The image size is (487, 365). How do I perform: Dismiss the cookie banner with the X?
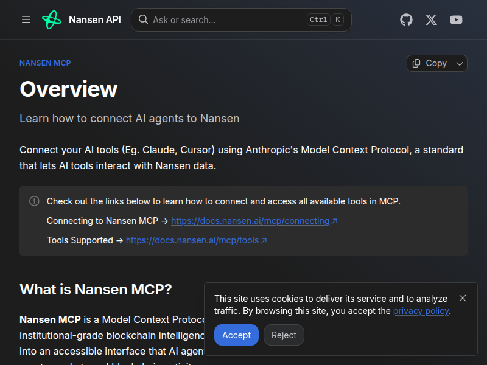[463, 297]
